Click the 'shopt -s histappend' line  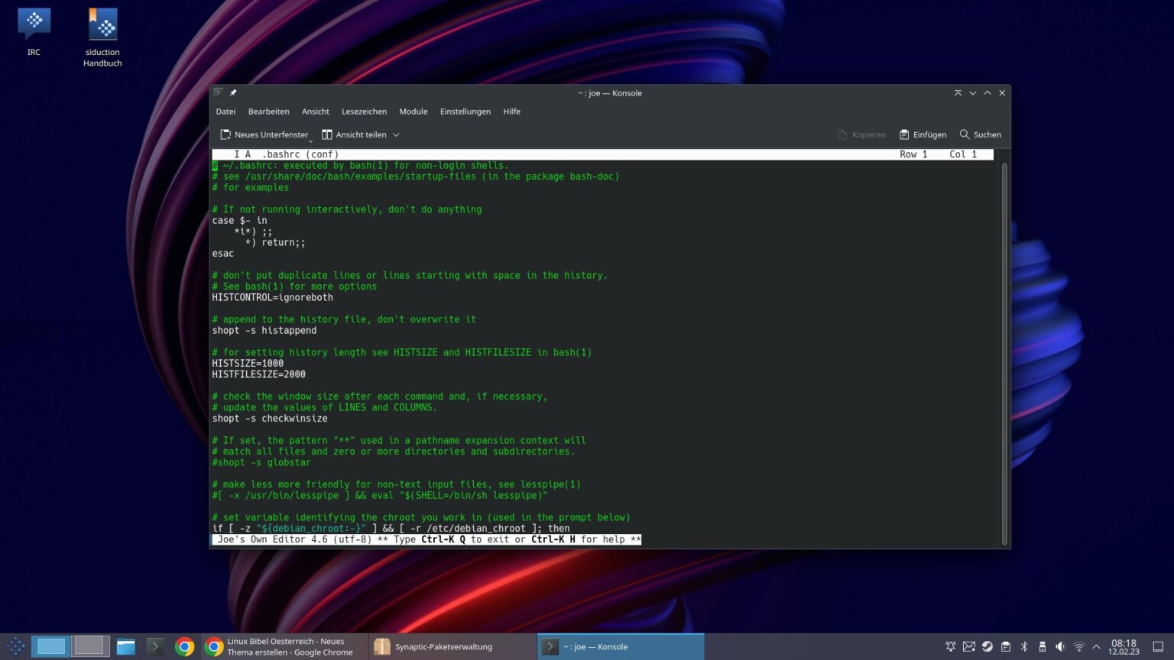264,330
